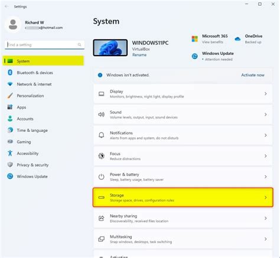Viewport: 280px width, 258px height.
Task: Open Bluetooth & devices section
Action: click(43, 73)
